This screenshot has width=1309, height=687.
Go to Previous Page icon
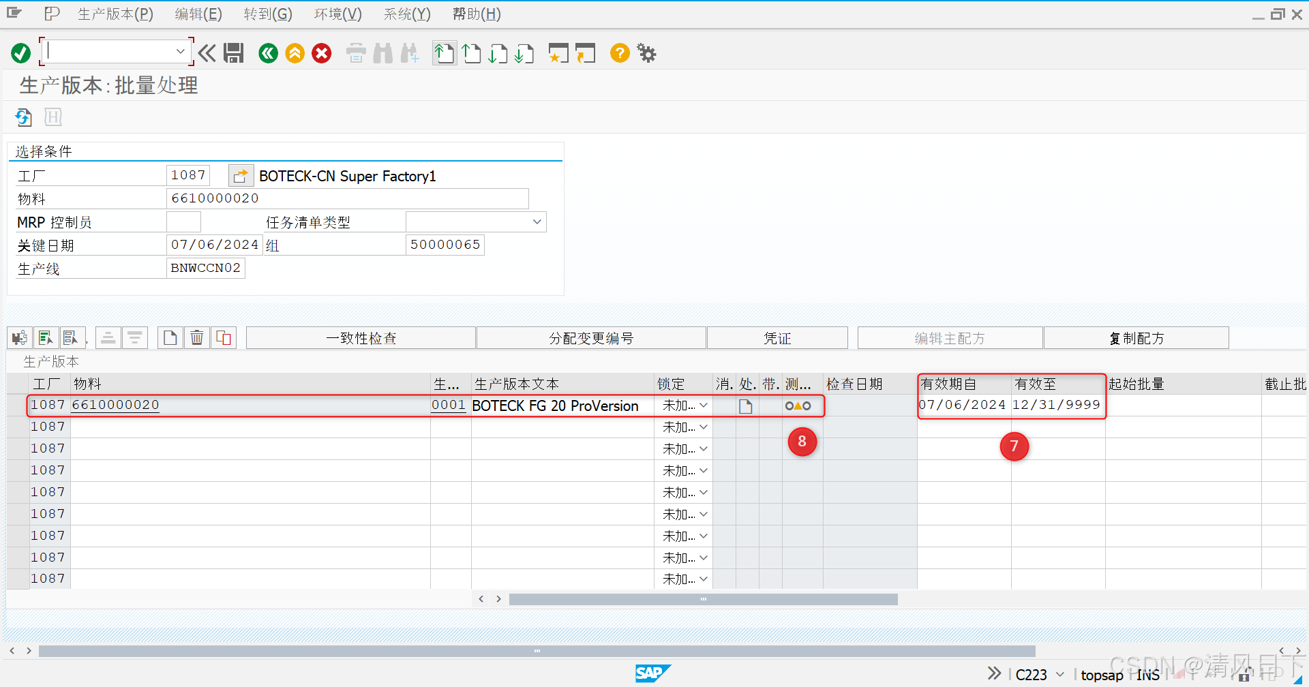(471, 53)
